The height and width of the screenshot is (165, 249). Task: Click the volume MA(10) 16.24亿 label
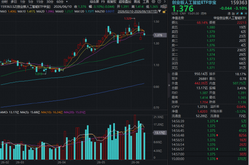52,112
